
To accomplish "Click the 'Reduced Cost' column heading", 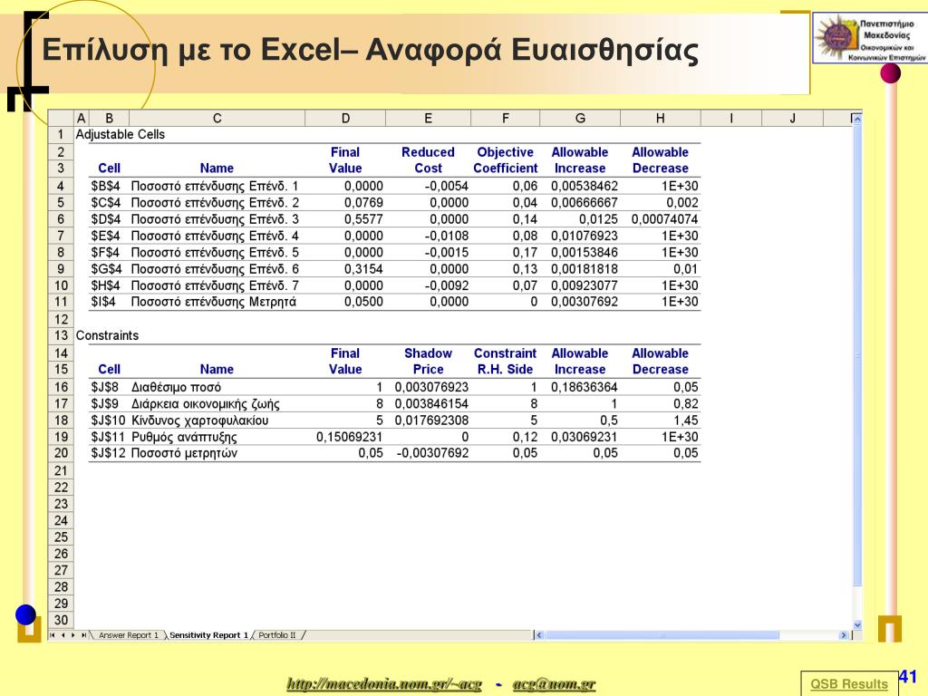I will [428, 159].
